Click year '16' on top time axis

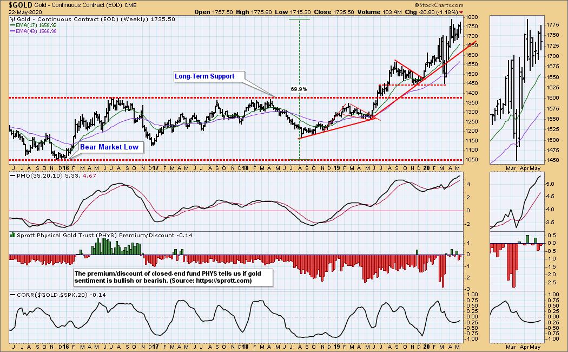tap(65, 168)
